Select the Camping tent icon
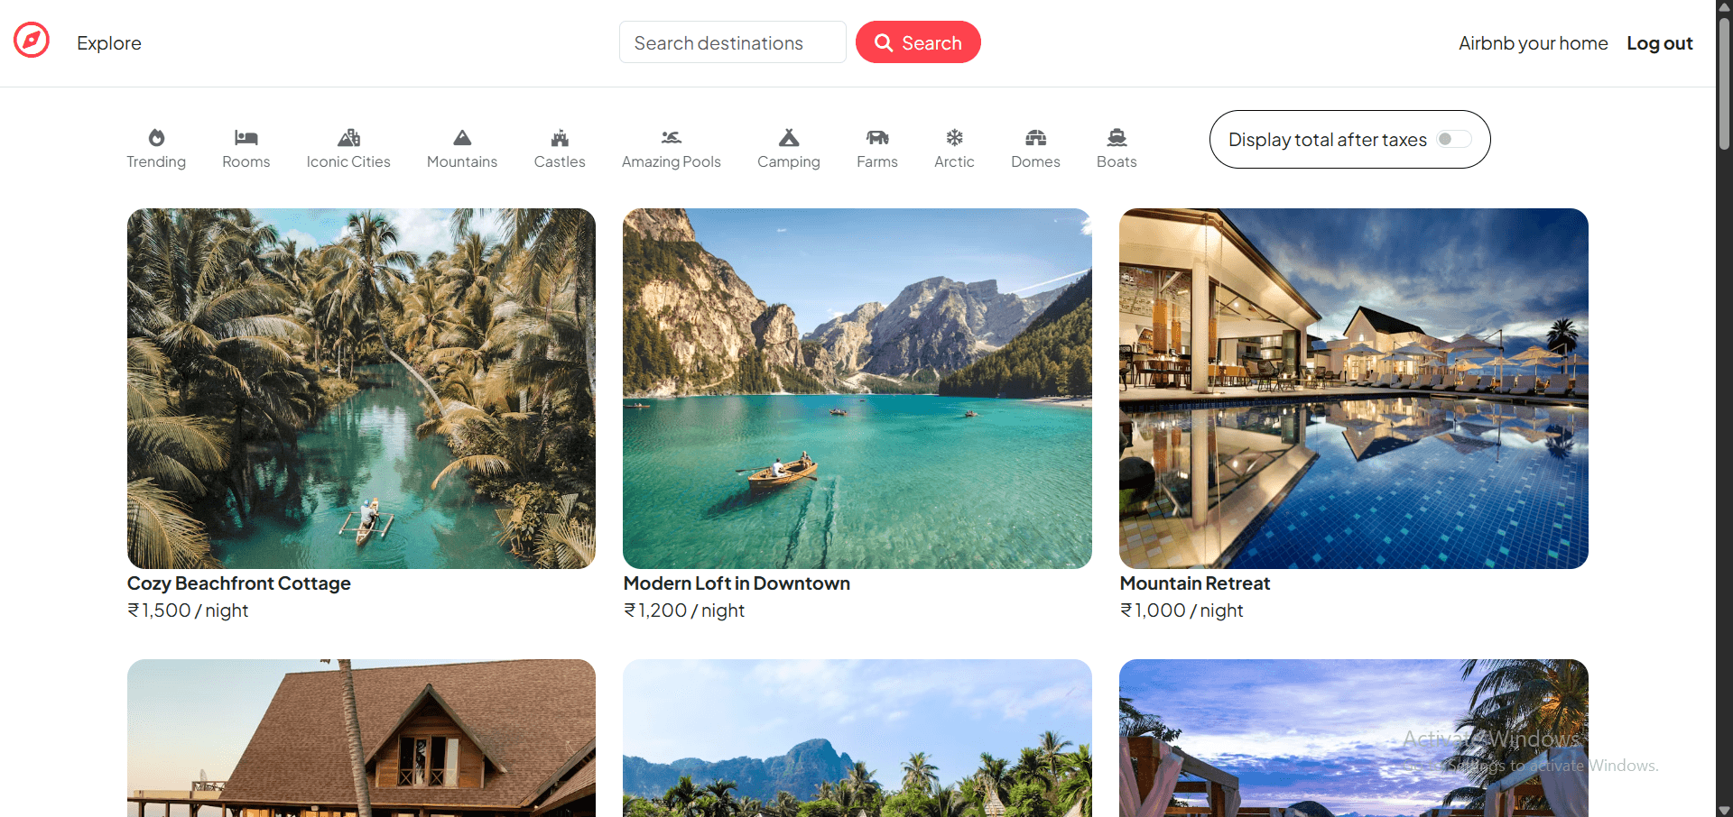 [789, 137]
